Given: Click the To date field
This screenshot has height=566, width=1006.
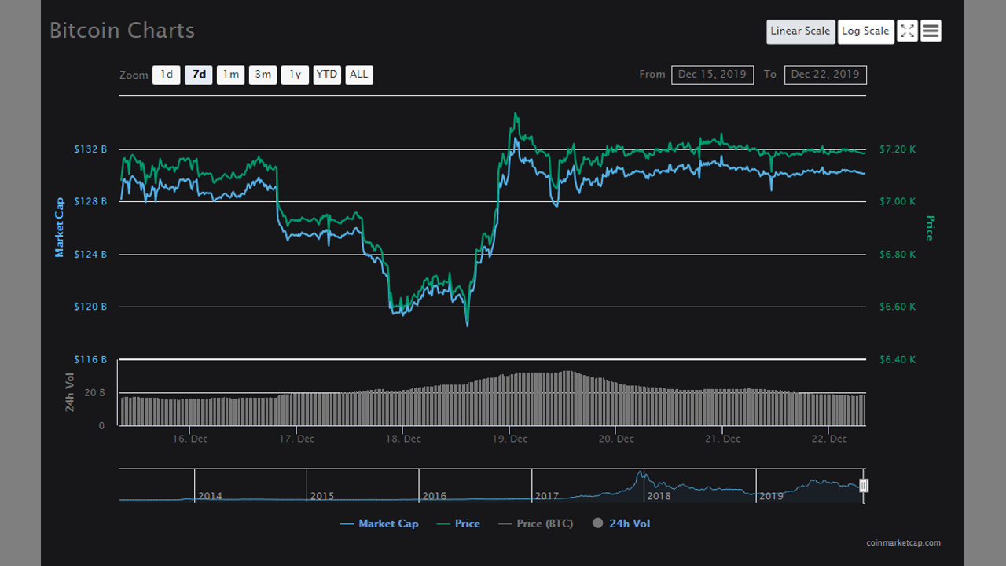Looking at the screenshot, I should [x=825, y=75].
